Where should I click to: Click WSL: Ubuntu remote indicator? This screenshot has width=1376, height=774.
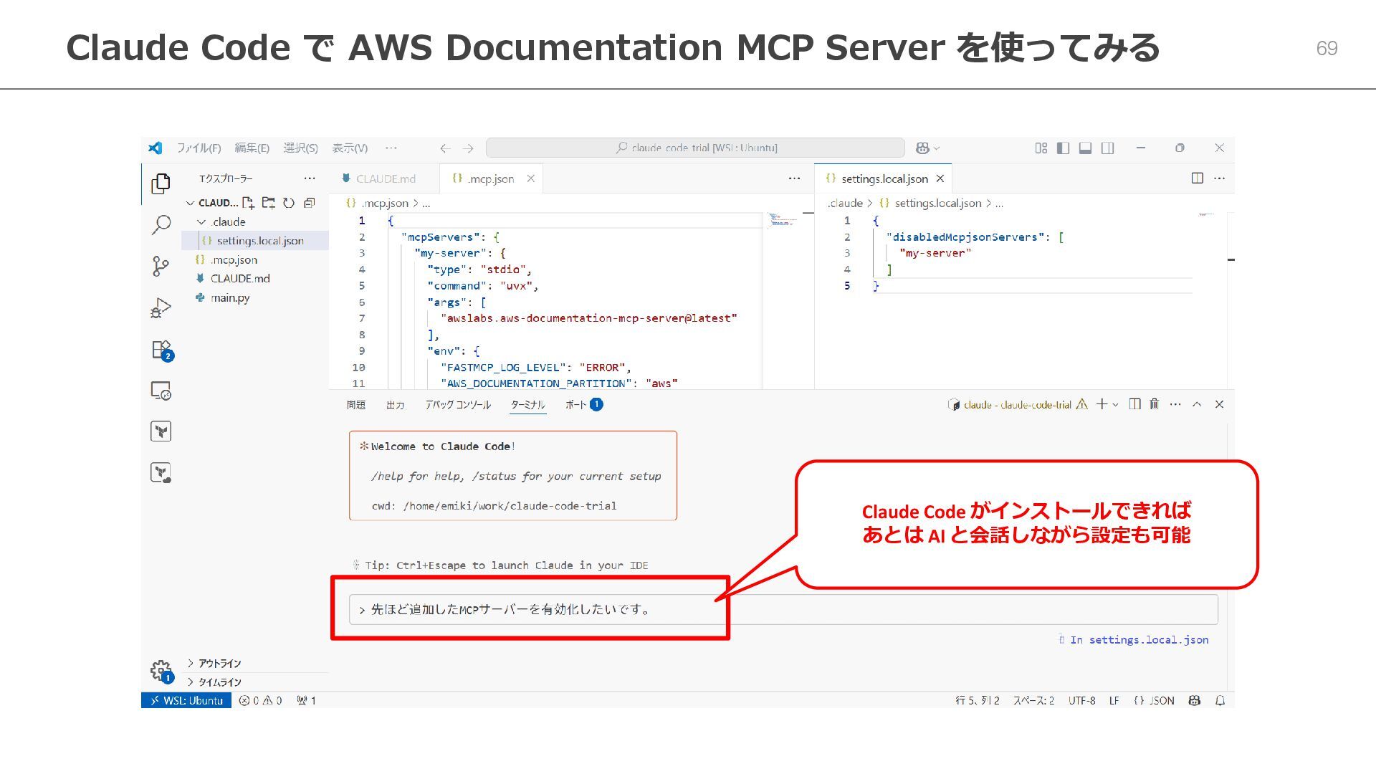tap(186, 700)
